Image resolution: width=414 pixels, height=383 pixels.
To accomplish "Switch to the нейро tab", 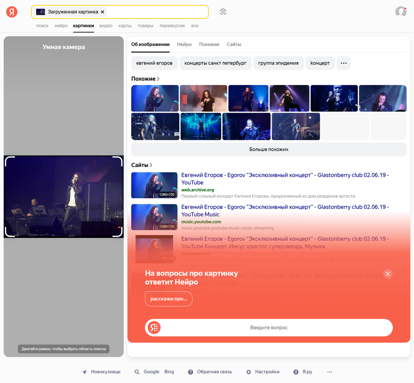I will [61, 26].
